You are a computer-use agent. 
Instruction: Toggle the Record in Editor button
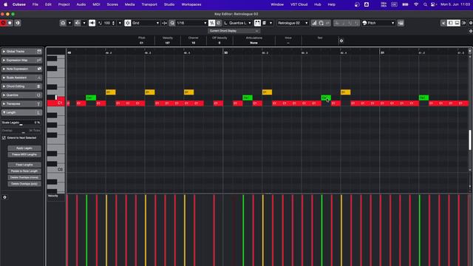[10, 23]
